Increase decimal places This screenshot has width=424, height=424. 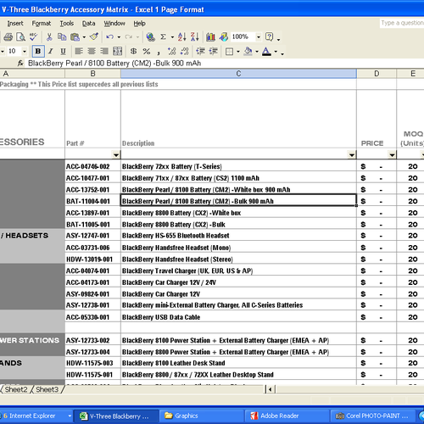point(171,51)
